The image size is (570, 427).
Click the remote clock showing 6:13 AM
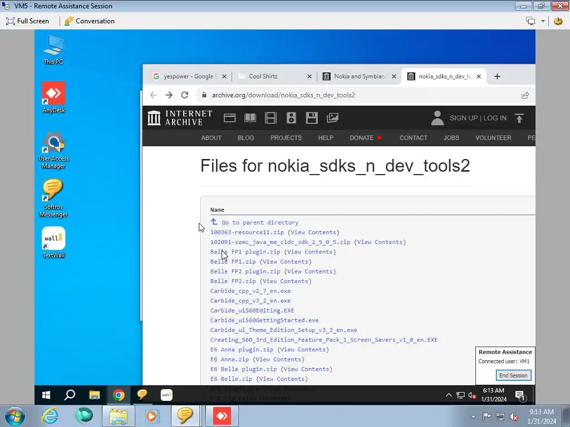494,395
